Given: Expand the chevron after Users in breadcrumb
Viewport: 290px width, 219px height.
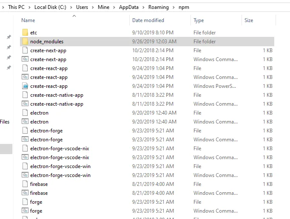Looking at the screenshot, I should click(x=93, y=7).
